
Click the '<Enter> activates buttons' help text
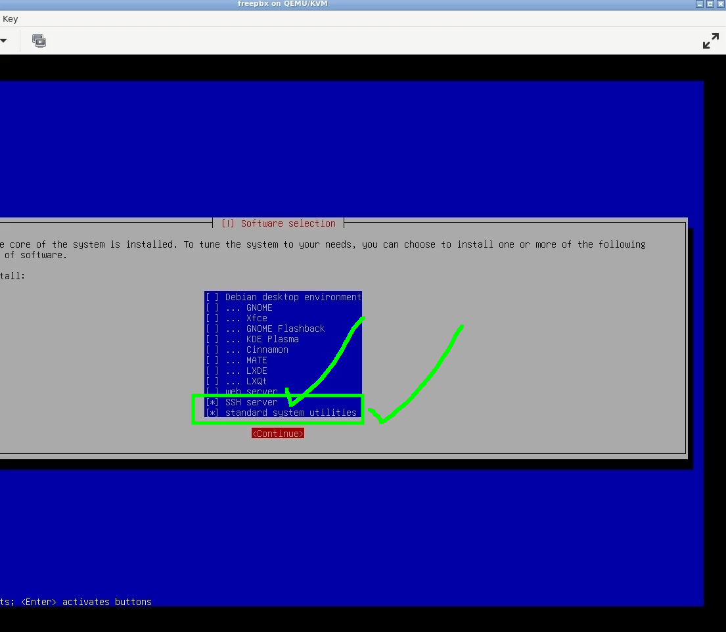tap(86, 602)
